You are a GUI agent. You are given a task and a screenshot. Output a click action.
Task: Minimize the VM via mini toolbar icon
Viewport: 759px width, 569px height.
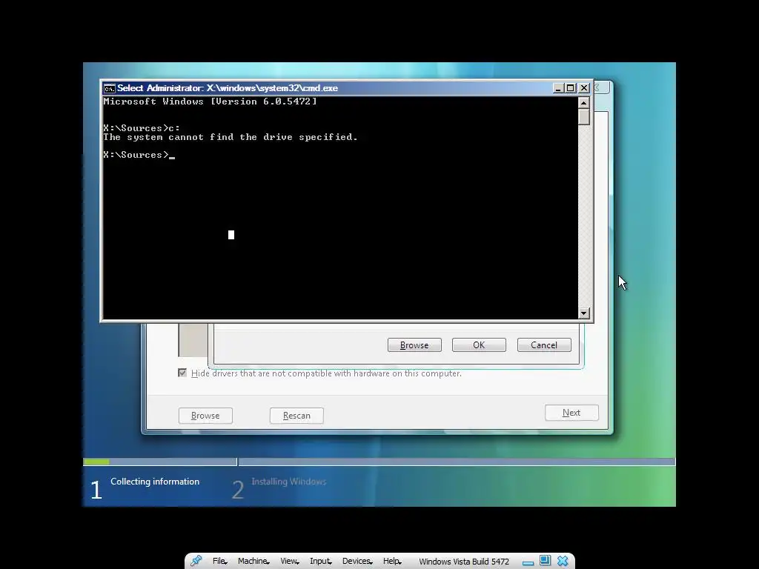point(528,563)
